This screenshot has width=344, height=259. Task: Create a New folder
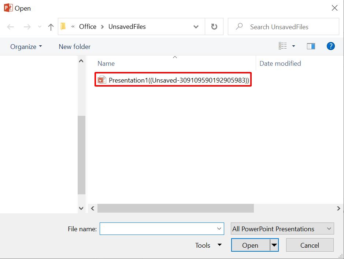pos(74,46)
